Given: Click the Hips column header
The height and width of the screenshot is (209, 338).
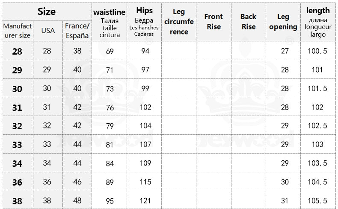Looking at the screenshot, I should 144,22.
